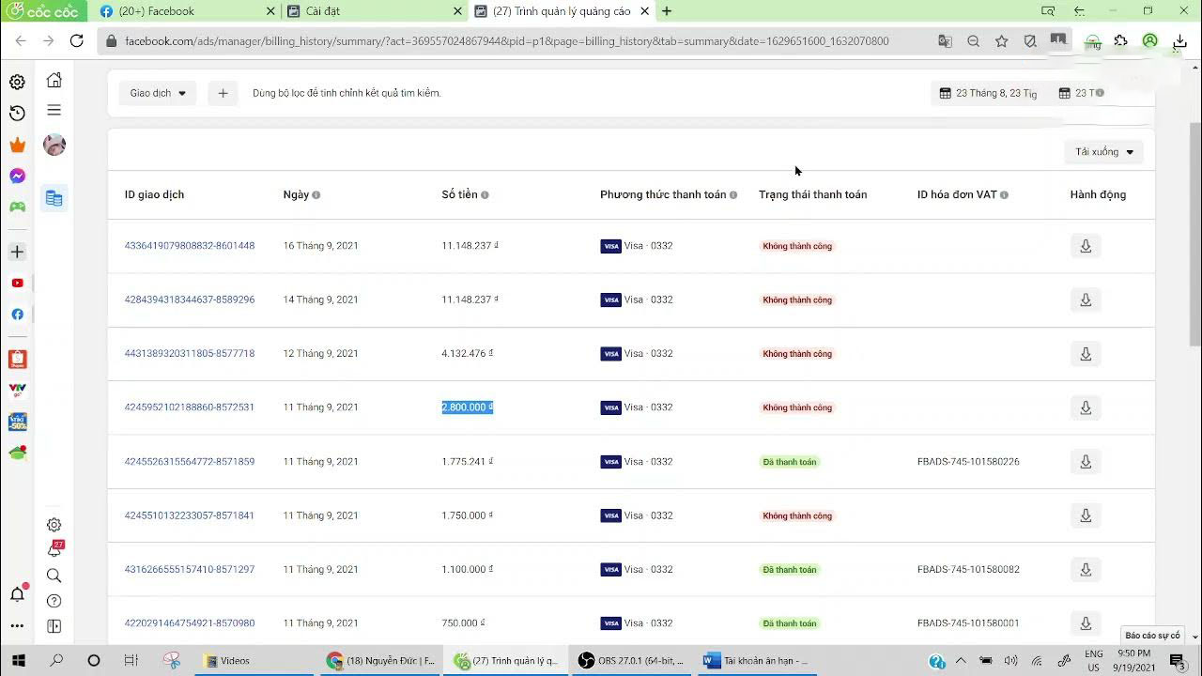Open a new browser tab
Viewport: 1202px width, 676px height.
point(667,11)
